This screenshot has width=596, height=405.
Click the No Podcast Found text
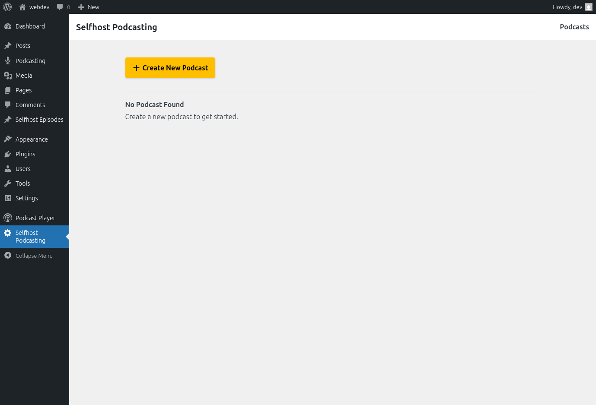pos(155,104)
